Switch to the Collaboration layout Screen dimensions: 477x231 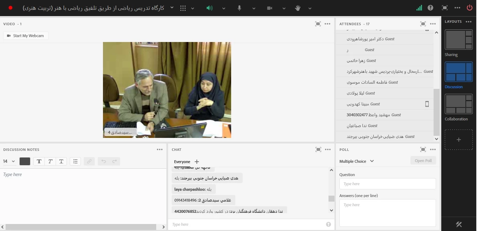458,104
